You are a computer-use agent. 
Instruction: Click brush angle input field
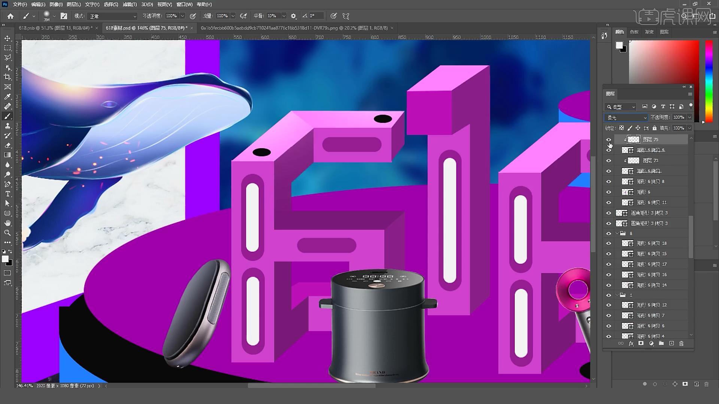pyautogui.click(x=316, y=16)
